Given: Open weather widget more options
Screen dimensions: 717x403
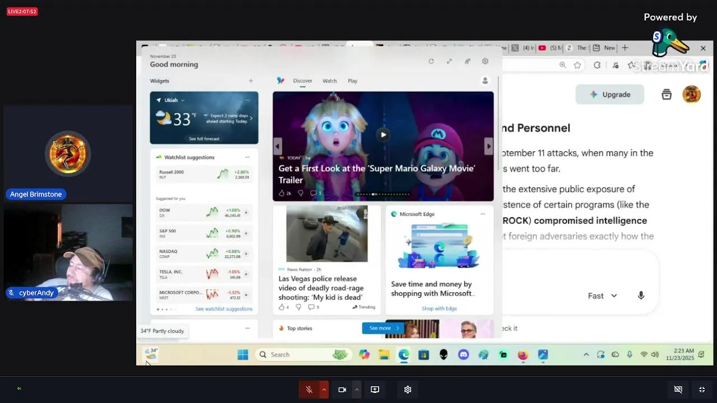Looking at the screenshot, I should (x=247, y=100).
